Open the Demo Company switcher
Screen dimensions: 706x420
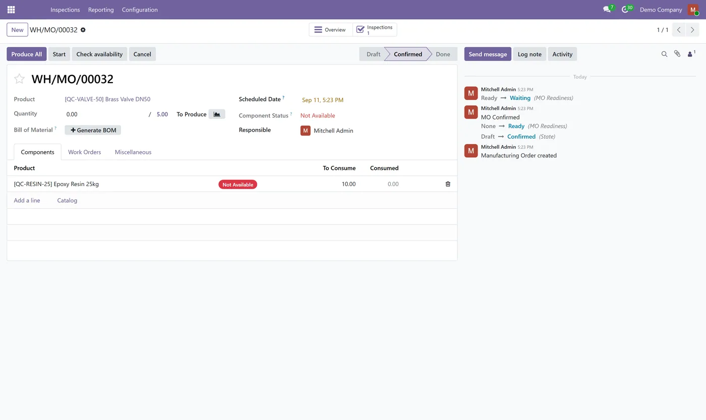pos(661,10)
